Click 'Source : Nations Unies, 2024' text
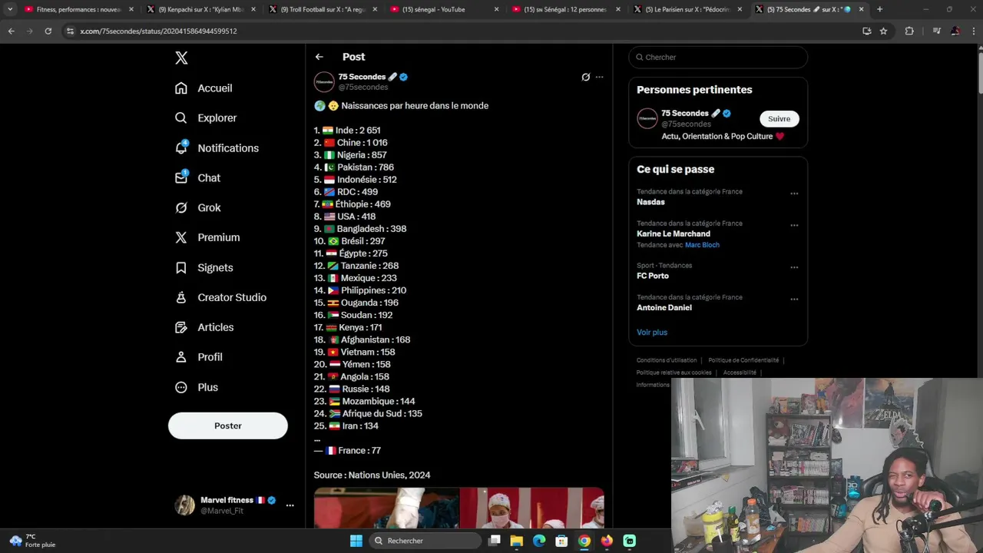Screen dimensions: 983x553 (x=372, y=475)
